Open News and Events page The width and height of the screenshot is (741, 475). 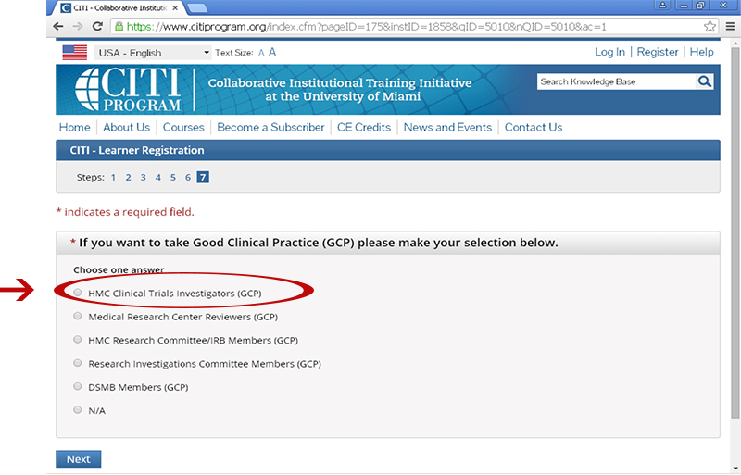coord(447,127)
